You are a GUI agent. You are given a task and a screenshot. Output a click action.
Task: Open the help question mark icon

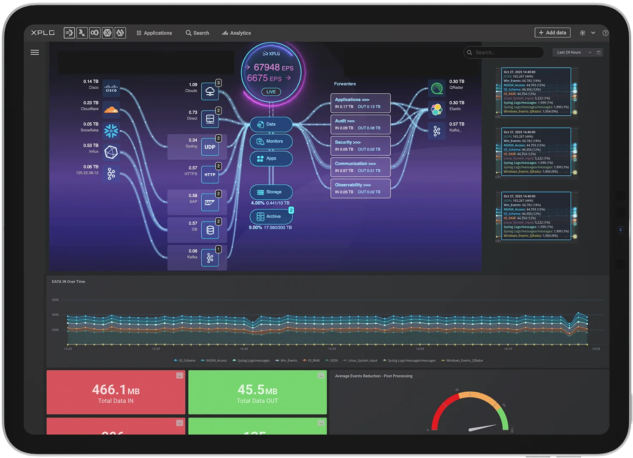click(606, 33)
